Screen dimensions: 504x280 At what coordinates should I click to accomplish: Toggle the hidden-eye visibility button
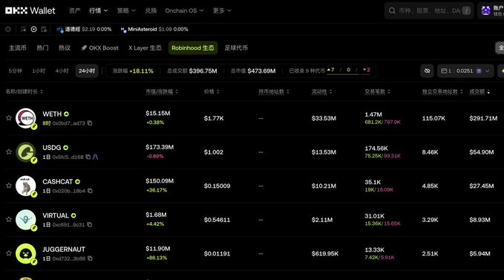(x=428, y=71)
